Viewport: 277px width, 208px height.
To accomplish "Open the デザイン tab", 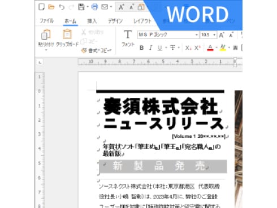I will pyautogui.click(x=115, y=21).
